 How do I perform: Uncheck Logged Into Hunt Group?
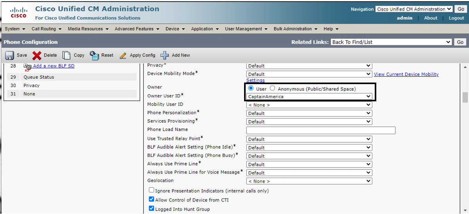click(151, 208)
